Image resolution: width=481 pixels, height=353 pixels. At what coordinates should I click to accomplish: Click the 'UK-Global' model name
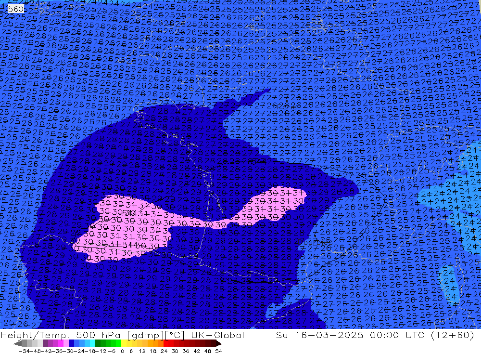(x=217, y=335)
